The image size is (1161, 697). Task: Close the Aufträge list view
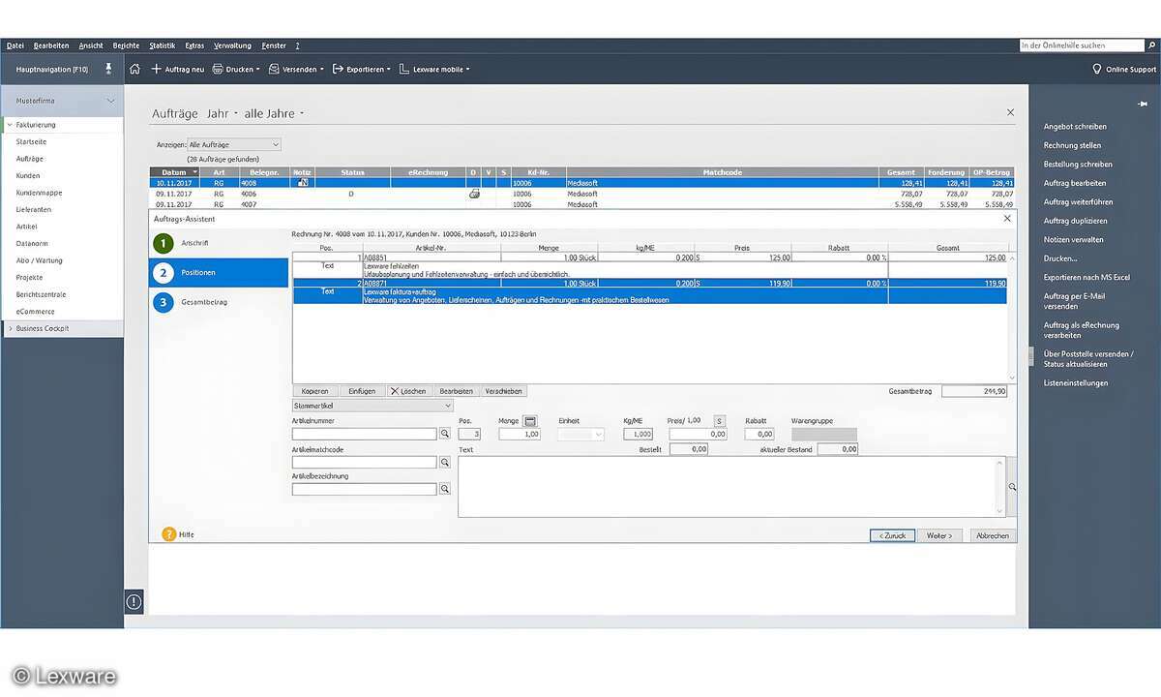click(x=1010, y=112)
